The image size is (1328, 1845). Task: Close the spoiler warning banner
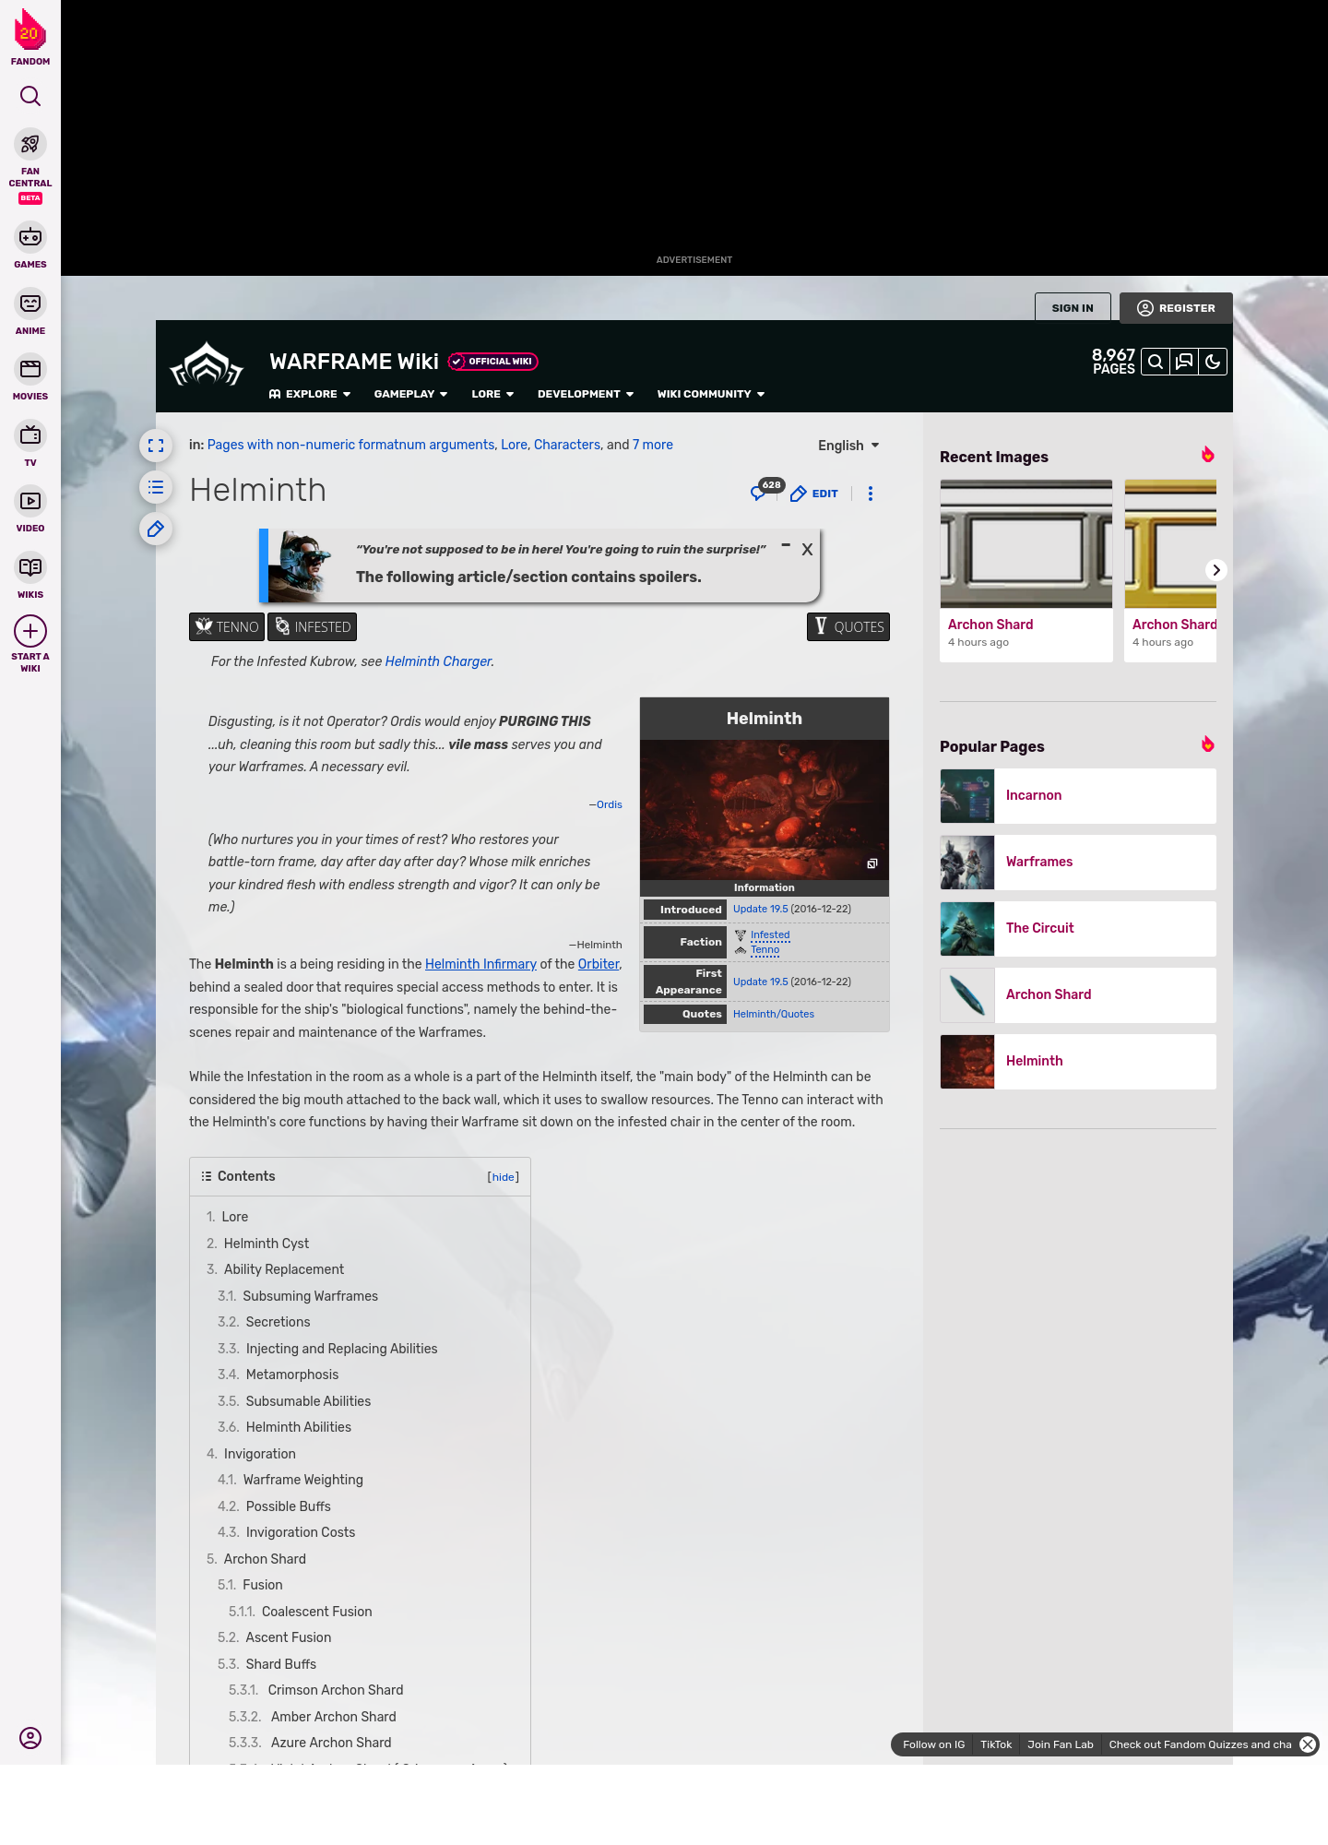(807, 550)
